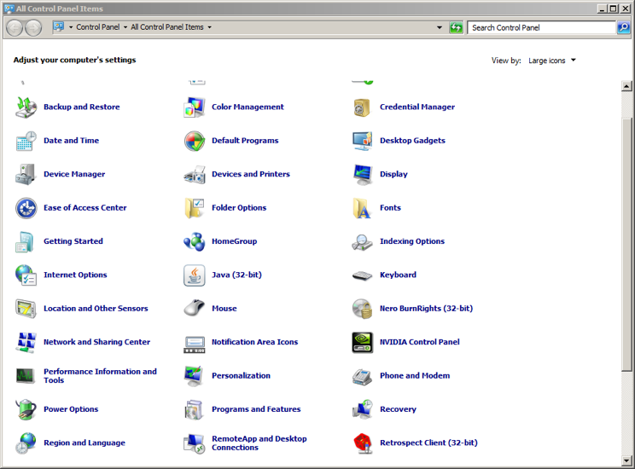Open the NVIDIA Control Panel icon
The width and height of the screenshot is (635, 469).
point(363,343)
